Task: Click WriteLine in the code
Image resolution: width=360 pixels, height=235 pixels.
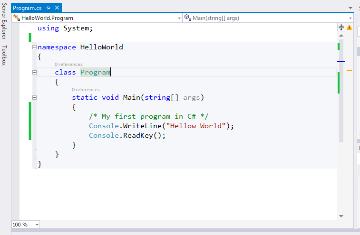Action: coord(142,126)
